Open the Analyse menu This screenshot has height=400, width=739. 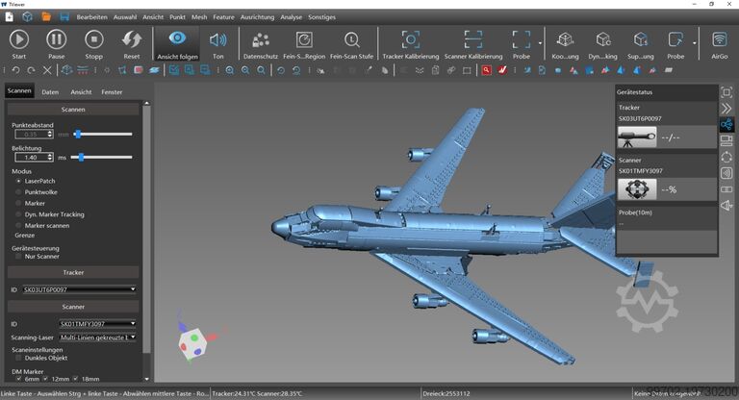(x=292, y=17)
